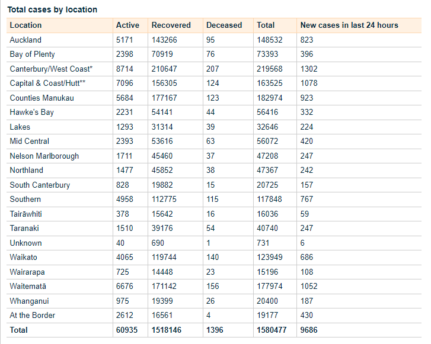The width and height of the screenshot is (431, 344).
Task: Click the Total cases by location heading
Action: [x=52, y=9]
